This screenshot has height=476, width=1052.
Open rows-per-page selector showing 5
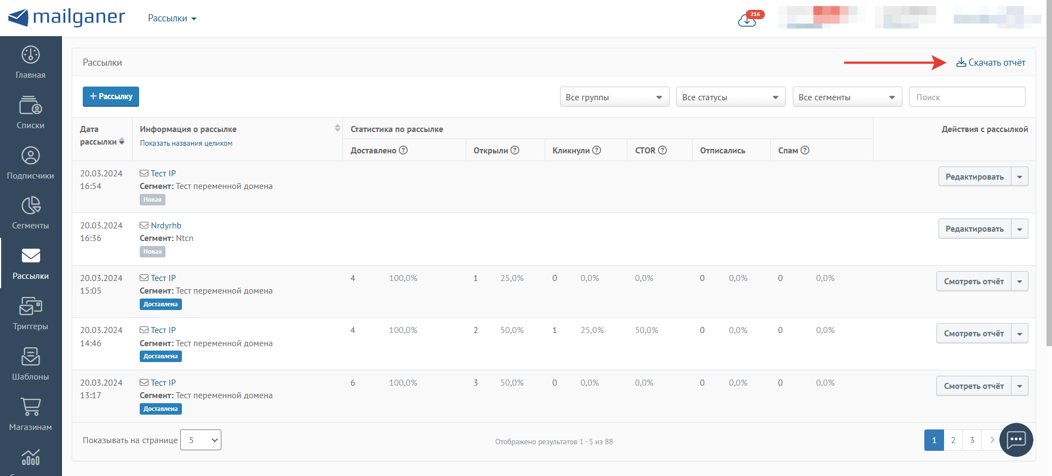coord(201,440)
